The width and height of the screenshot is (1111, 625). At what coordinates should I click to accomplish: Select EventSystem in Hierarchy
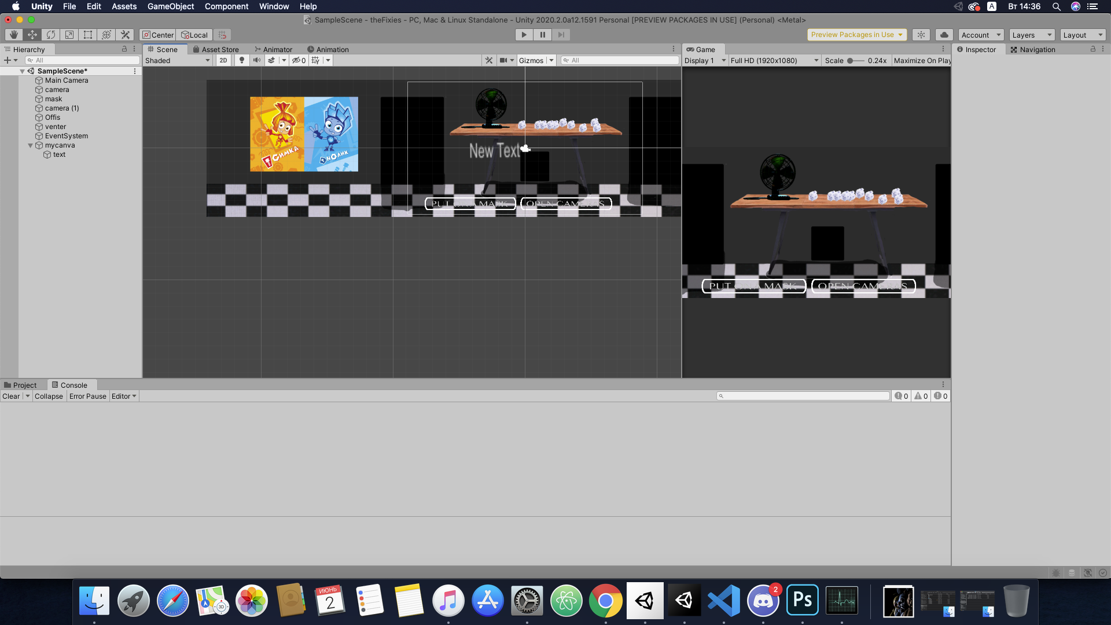(x=67, y=136)
